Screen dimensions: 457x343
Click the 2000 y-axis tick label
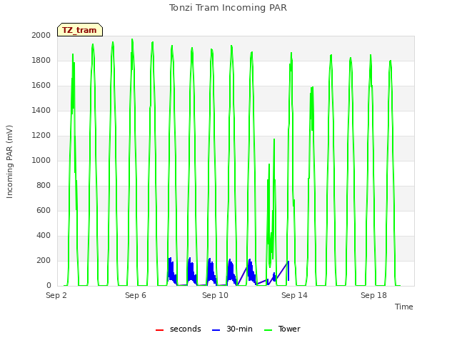pyautogui.click(x=41, y=35)
